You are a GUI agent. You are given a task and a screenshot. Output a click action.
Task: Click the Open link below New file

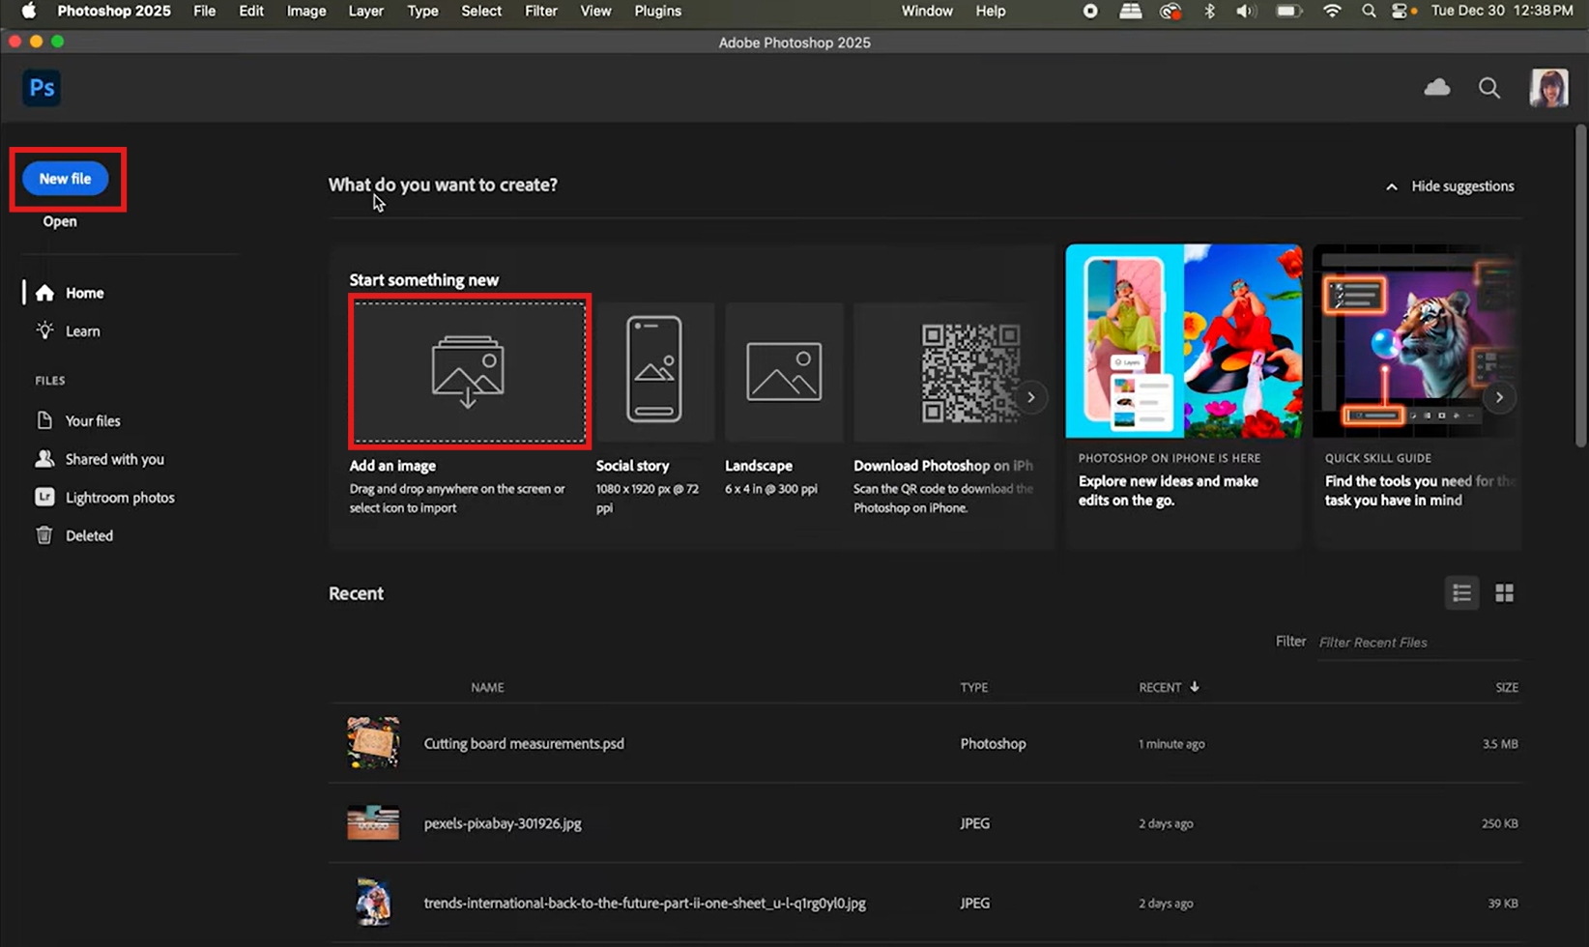[60, 221]
